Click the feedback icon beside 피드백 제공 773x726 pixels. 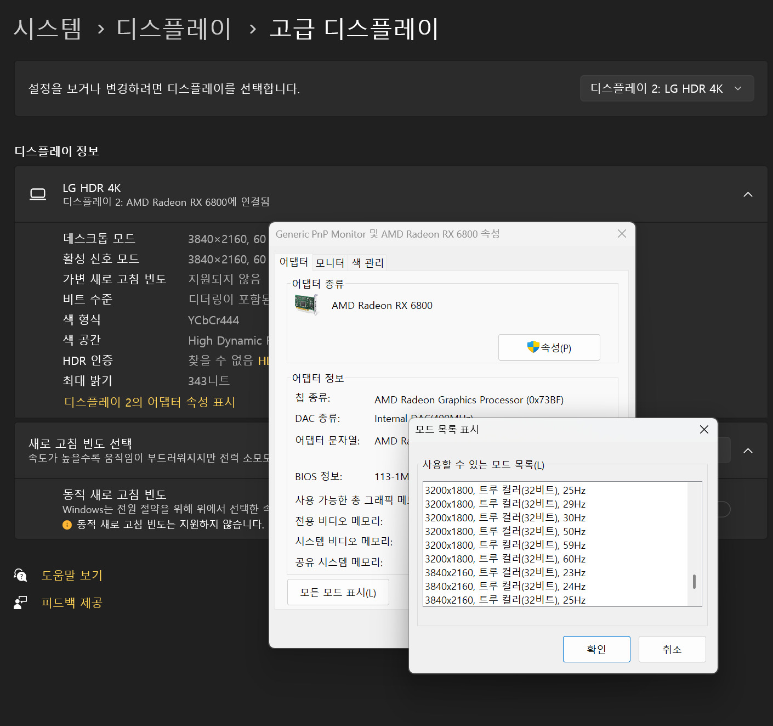tap(20, 603)
